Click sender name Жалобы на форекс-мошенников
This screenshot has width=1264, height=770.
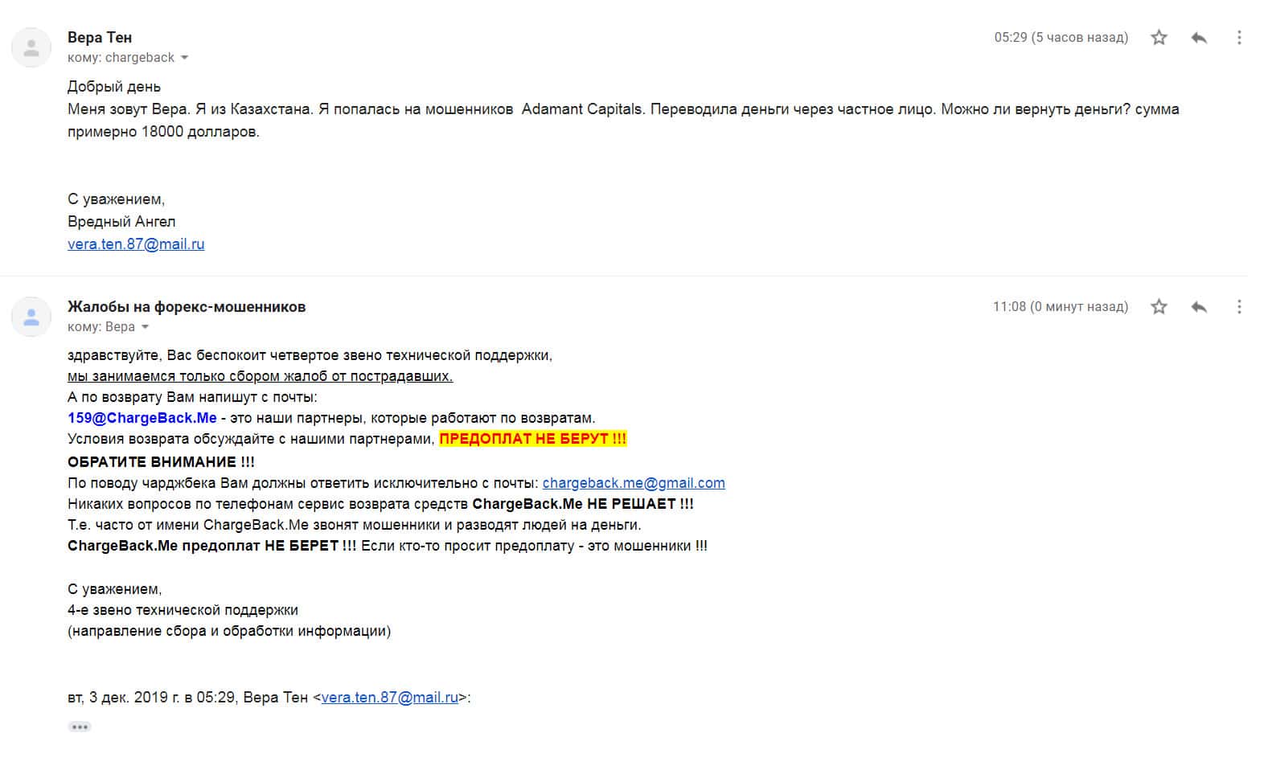click(x=187, y=307)
